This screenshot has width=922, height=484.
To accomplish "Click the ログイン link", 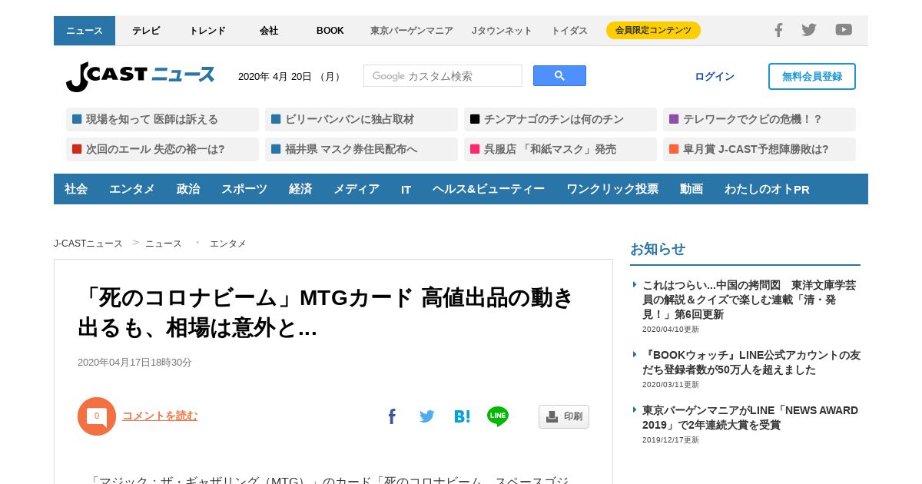I will pos(715,77).
